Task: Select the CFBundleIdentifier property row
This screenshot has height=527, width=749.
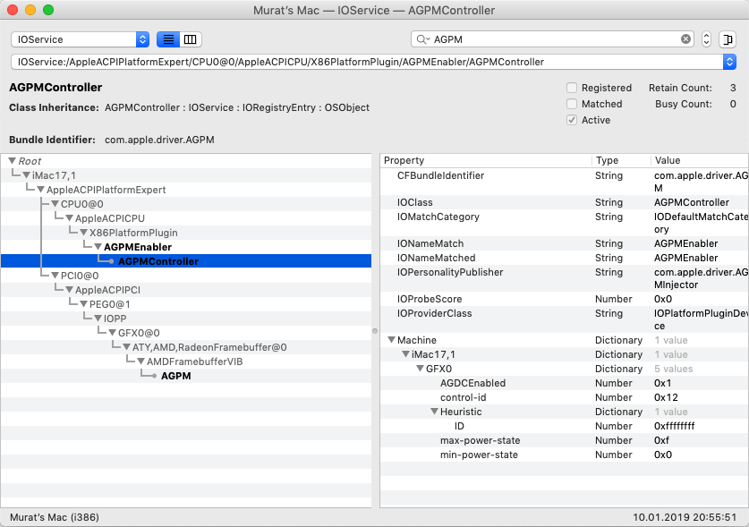Action: pos(564,182)
